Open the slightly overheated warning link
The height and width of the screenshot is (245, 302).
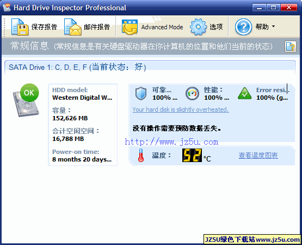coord(181,109)
